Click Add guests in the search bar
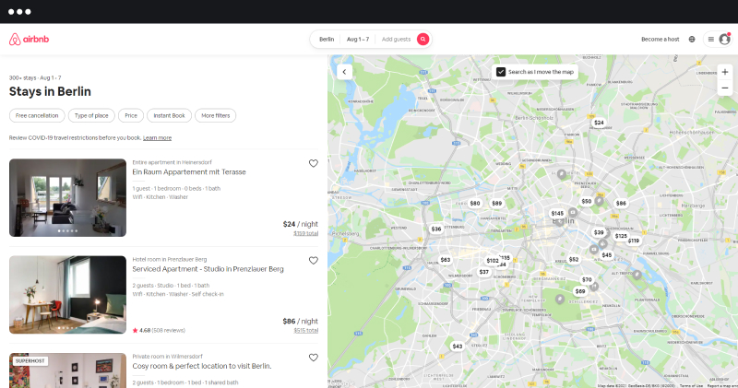 pyautogui.click(x=396, y=40)
